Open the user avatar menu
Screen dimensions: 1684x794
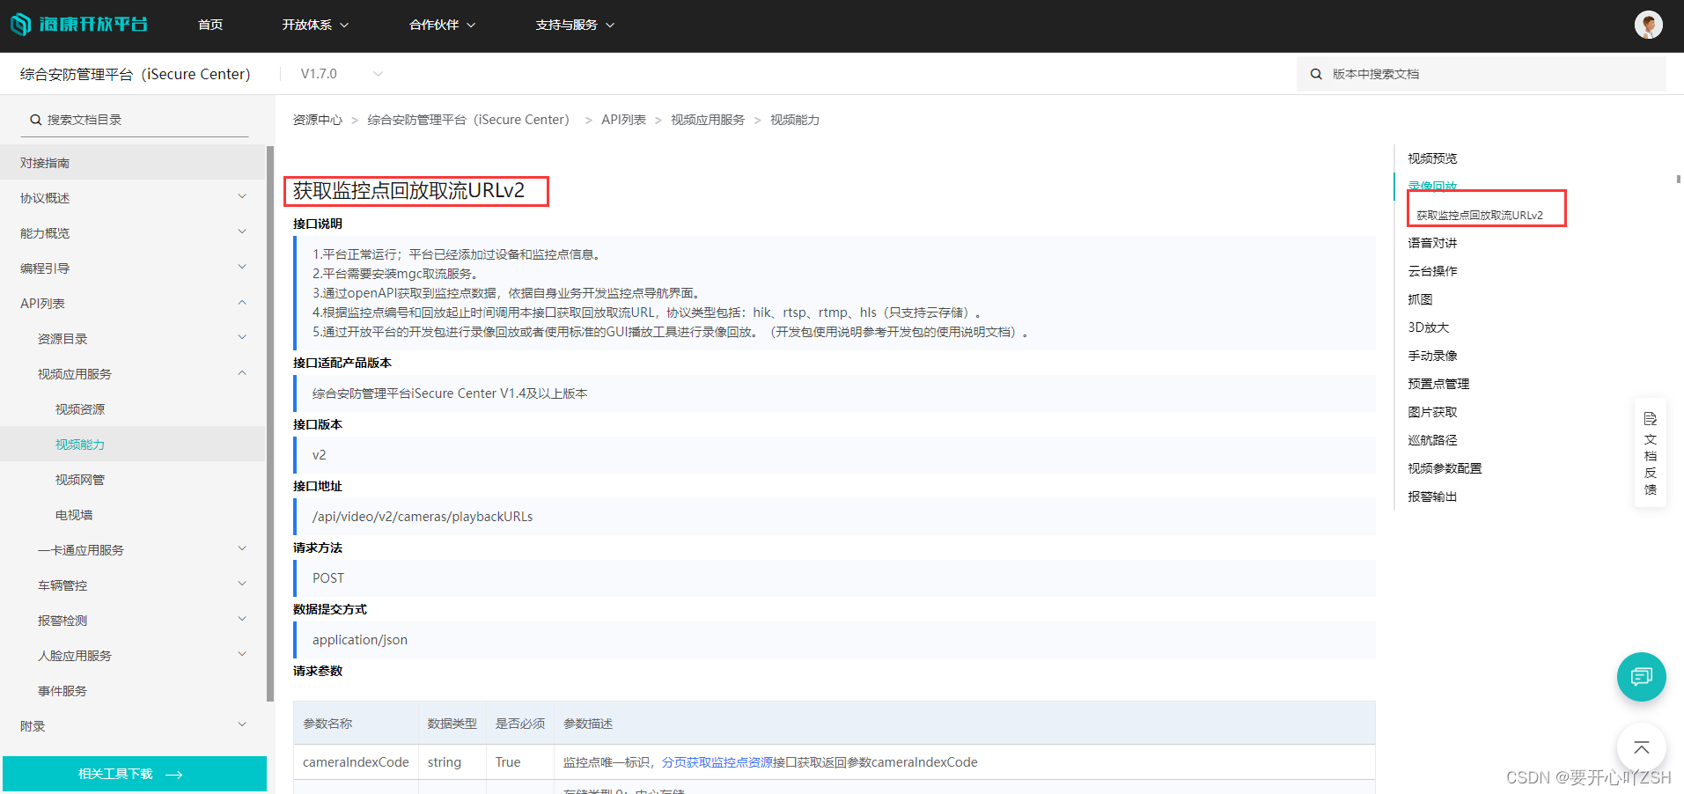pyautogui.click(x=1647, y=25)
